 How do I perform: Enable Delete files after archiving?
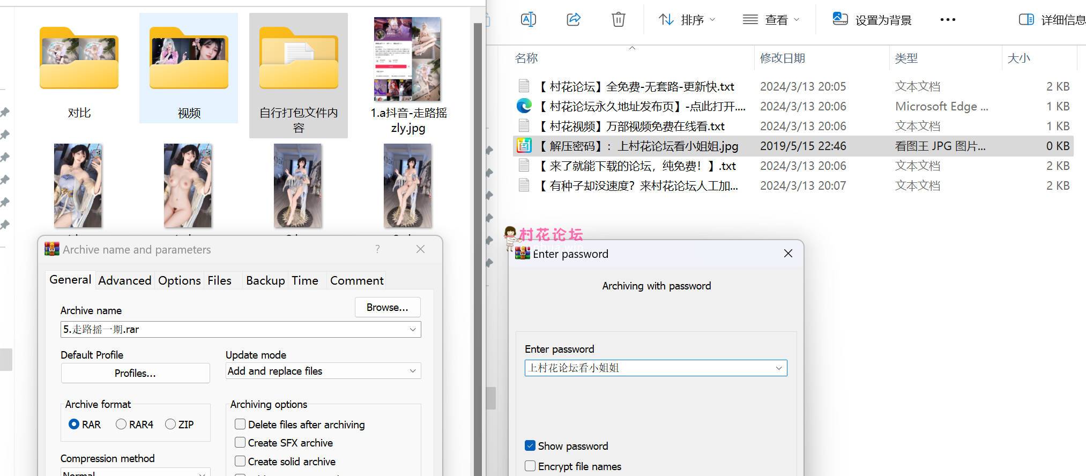pos(240,424)
